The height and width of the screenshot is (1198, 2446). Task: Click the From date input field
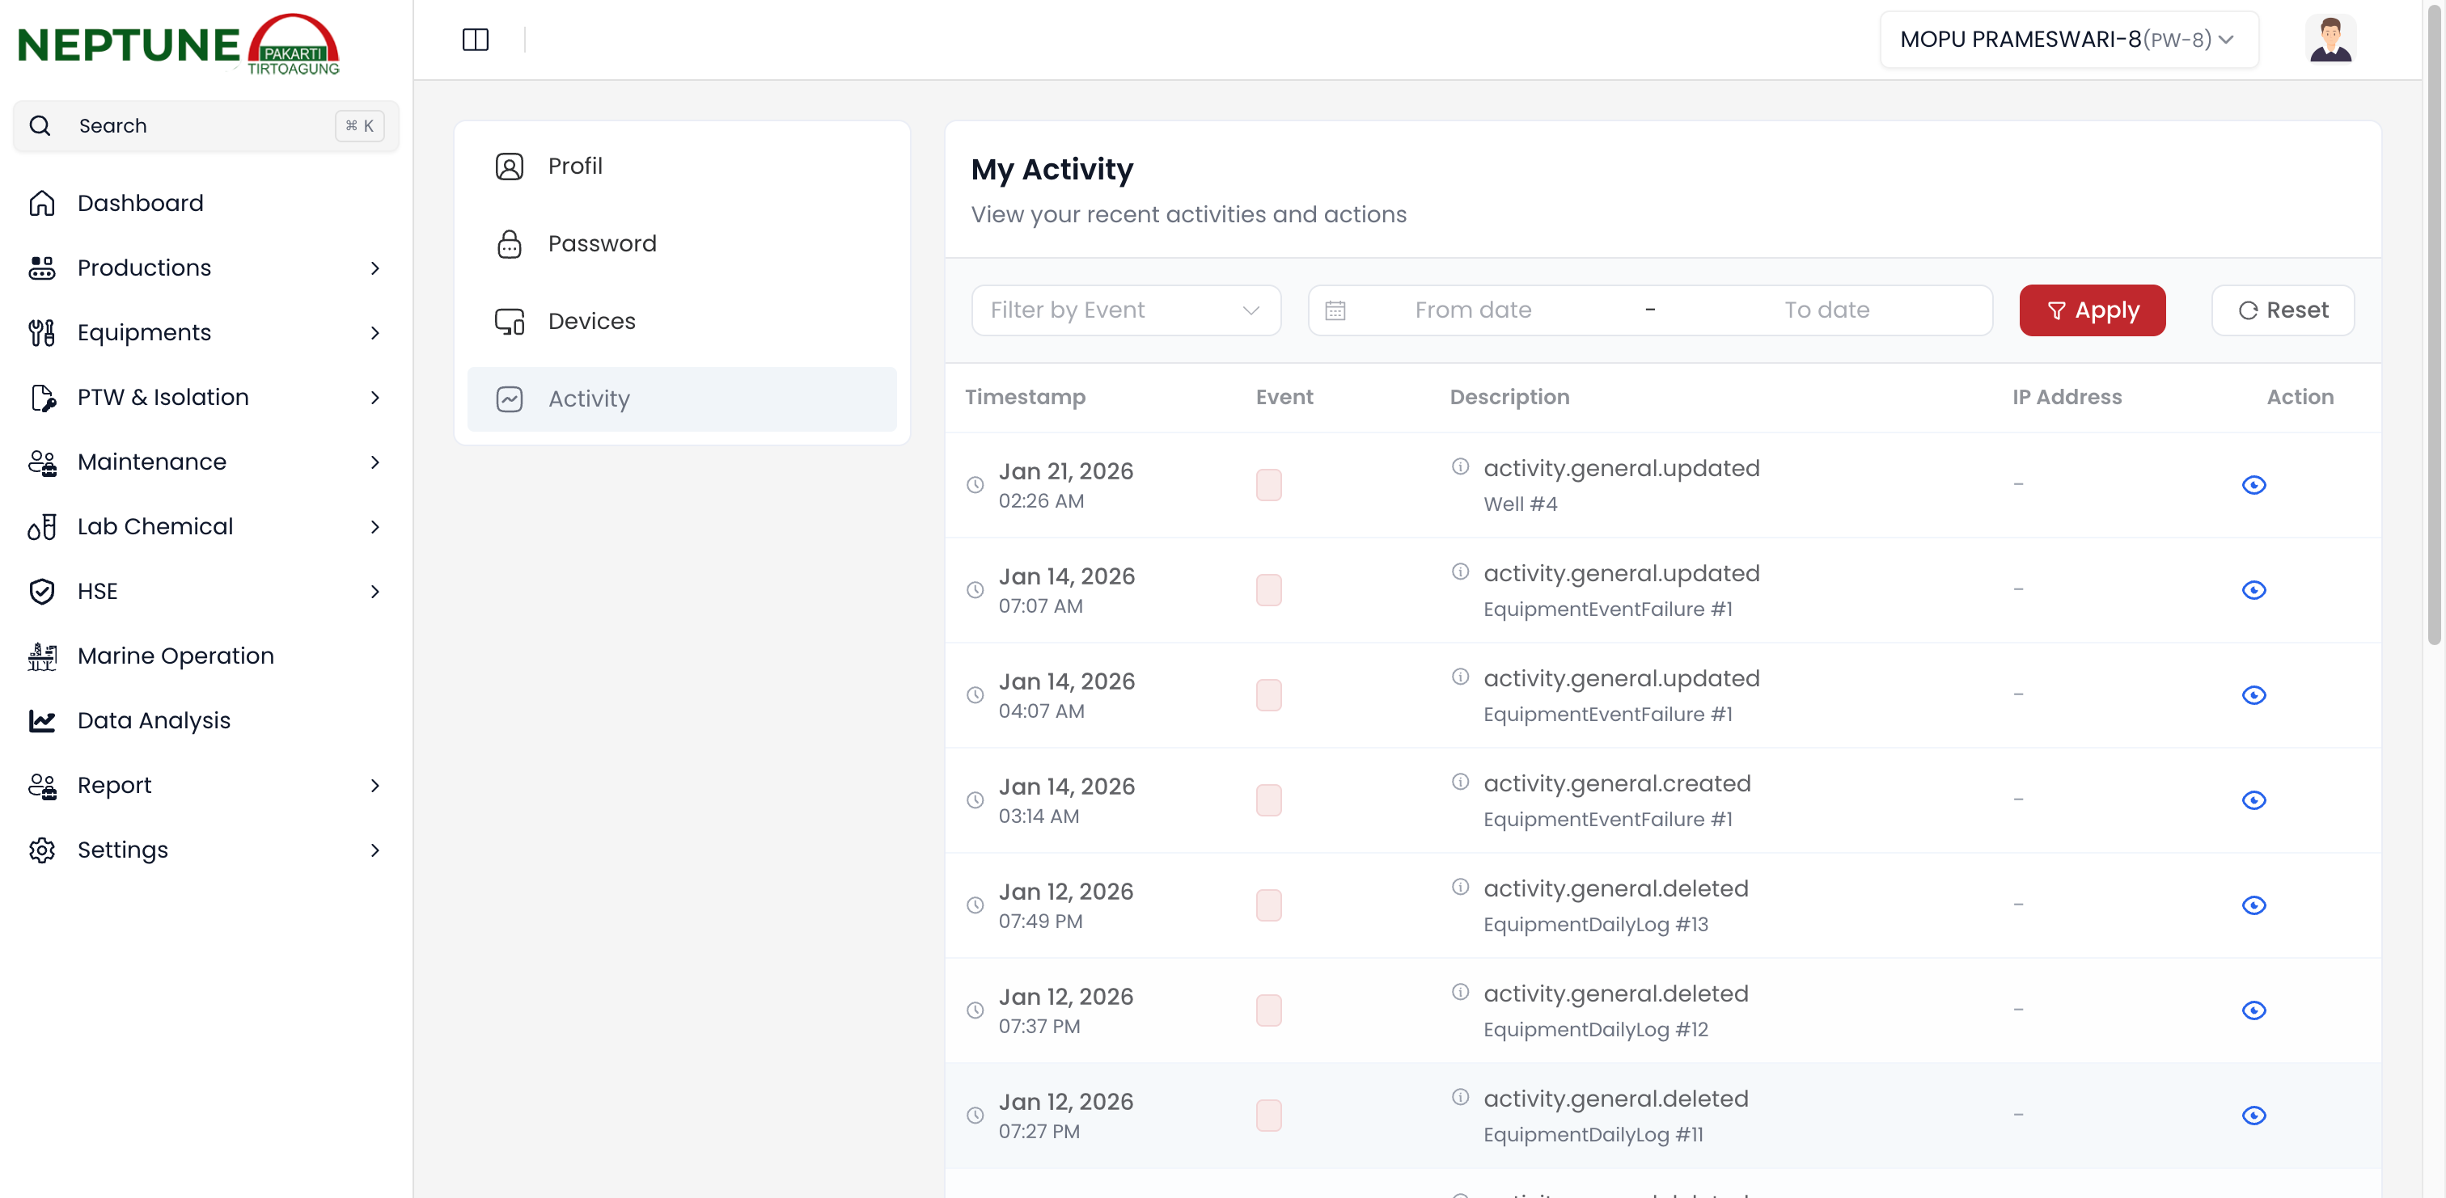(1473, 310)
